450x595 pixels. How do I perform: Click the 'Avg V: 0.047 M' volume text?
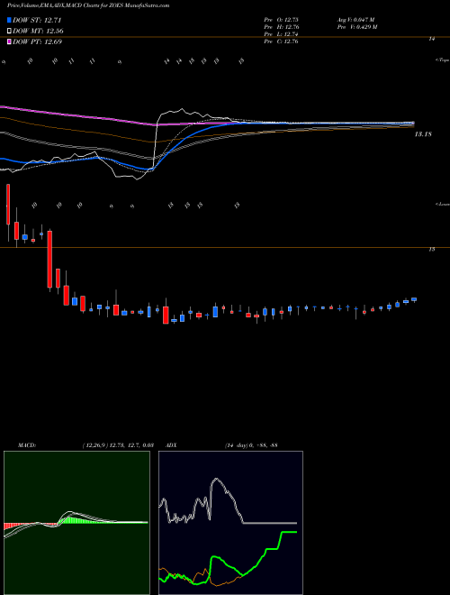(355, 20)
